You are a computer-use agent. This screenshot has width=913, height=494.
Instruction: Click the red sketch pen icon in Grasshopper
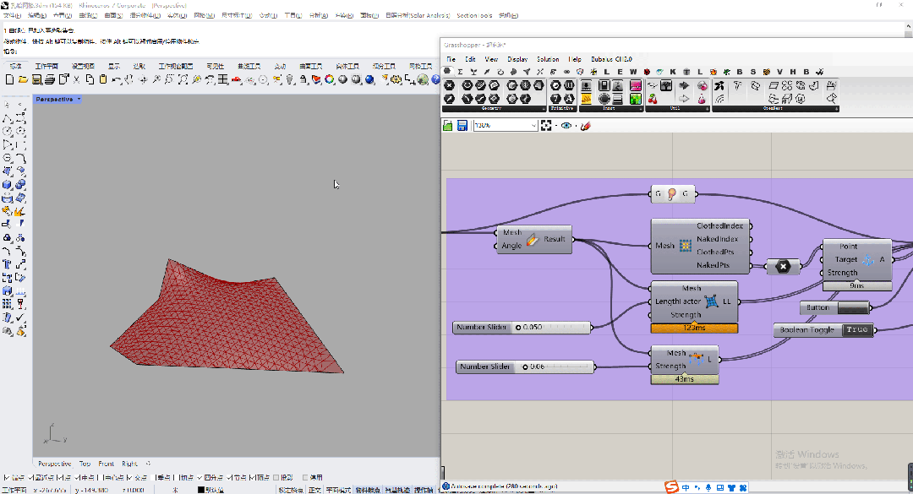(x=586, y=126)
